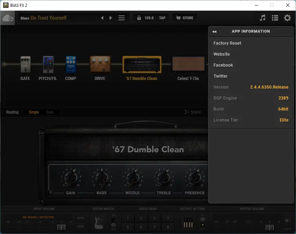This screenshot has height=234, width=296.
Task: Switch routing to Dual
Action: (50, 112)
